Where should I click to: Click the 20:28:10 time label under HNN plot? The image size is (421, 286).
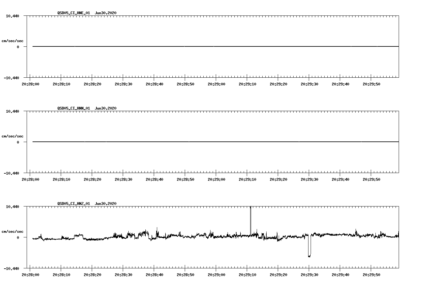point(61,180)
